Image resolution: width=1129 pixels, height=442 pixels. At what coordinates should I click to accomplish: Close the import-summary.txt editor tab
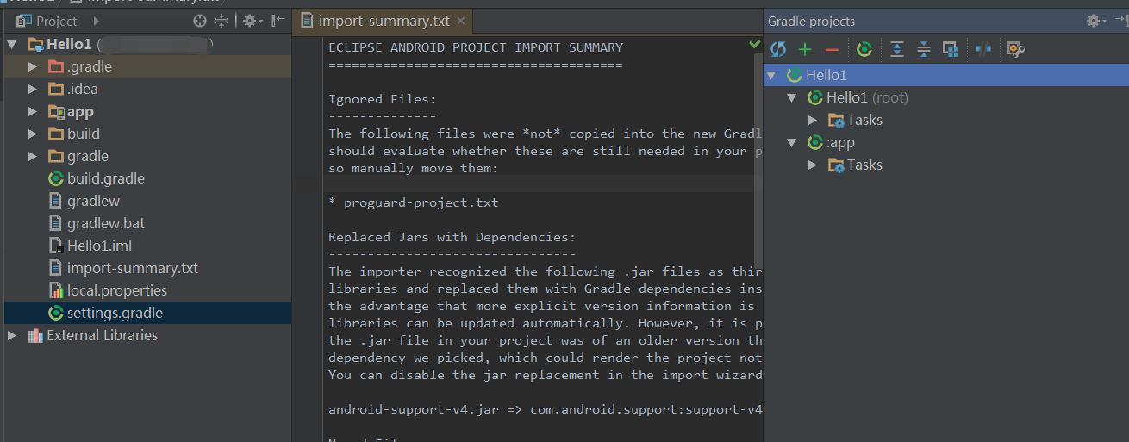pyautogui.click(x=460, y=21)
